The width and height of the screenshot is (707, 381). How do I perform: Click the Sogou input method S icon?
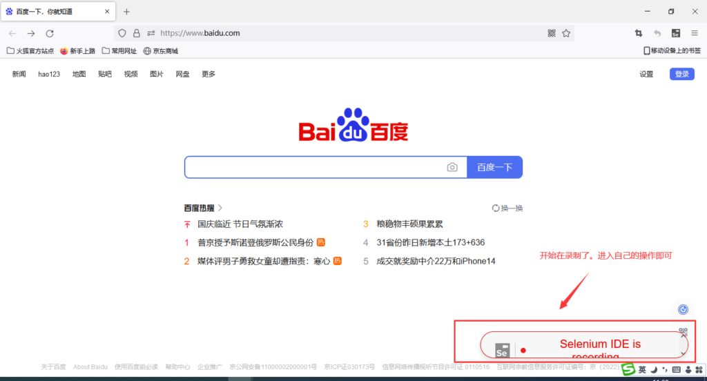tap(628, 370)
